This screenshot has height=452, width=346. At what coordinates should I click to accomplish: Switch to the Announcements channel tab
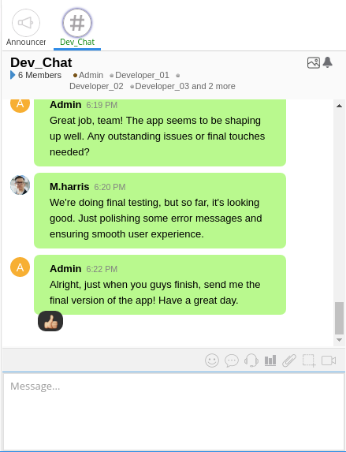pyautogui.click(x=26, y=28)
